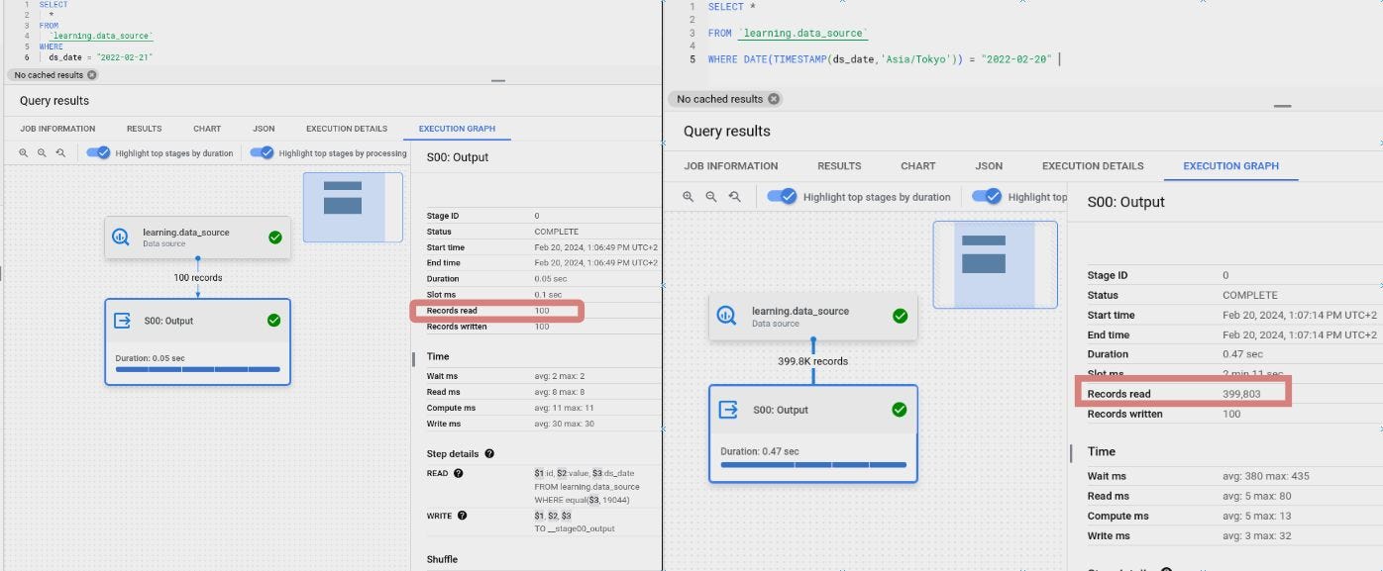Click the left status value COMPLETE

coord(556,232)
